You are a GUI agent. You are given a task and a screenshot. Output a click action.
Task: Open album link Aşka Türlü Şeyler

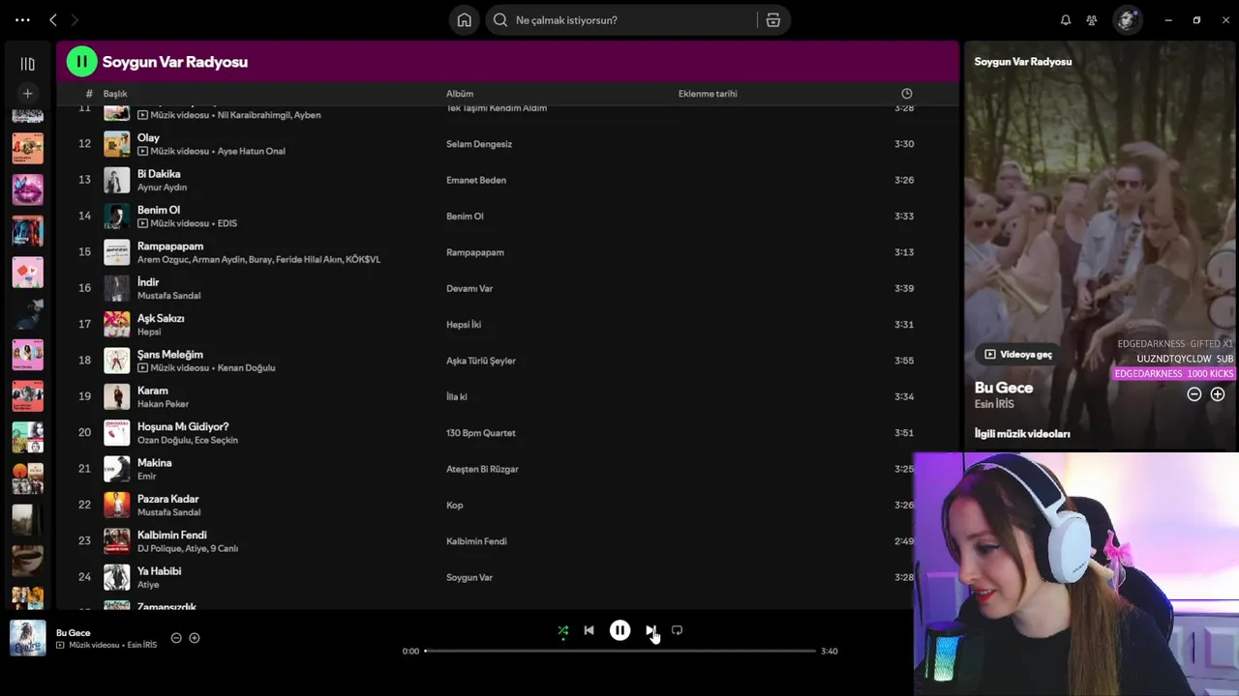(x=481, y=361)
